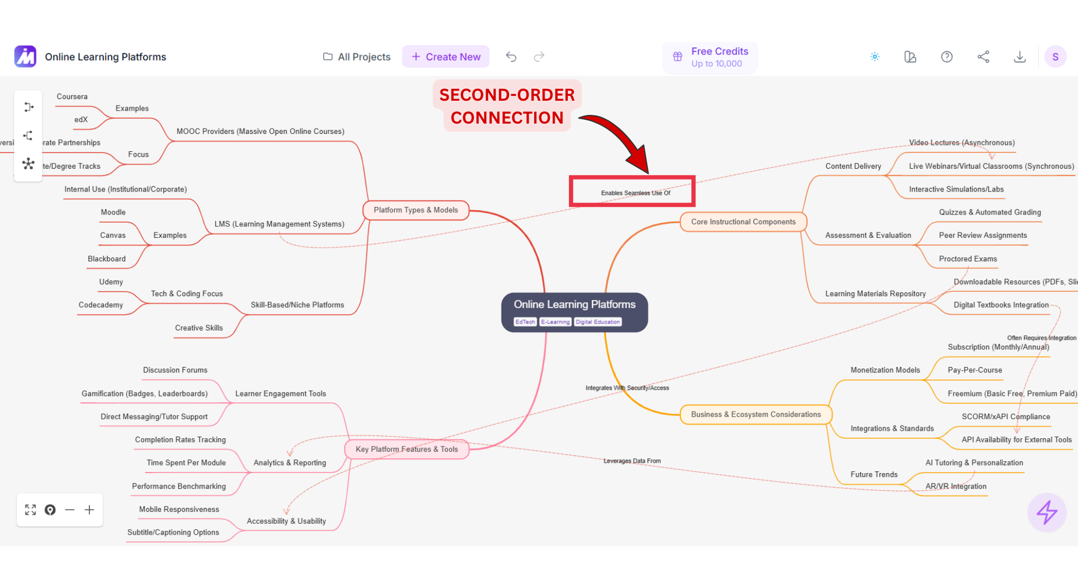Click the redo arrow in the top bar
The width and height of the screenshot is (1078, 588).
pos(538,56)
